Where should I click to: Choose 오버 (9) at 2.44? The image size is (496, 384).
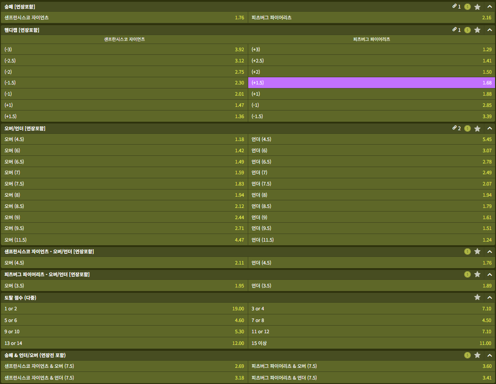124,217
